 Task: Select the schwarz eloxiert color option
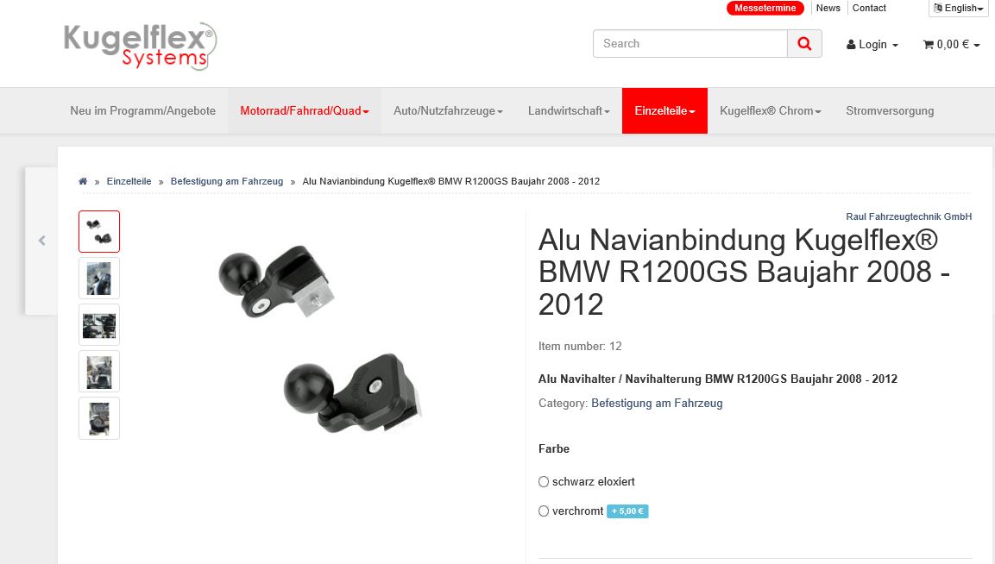[x=544, y=481]
